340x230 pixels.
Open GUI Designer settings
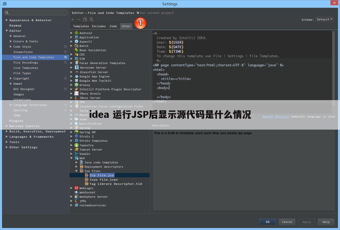point(24,89)
